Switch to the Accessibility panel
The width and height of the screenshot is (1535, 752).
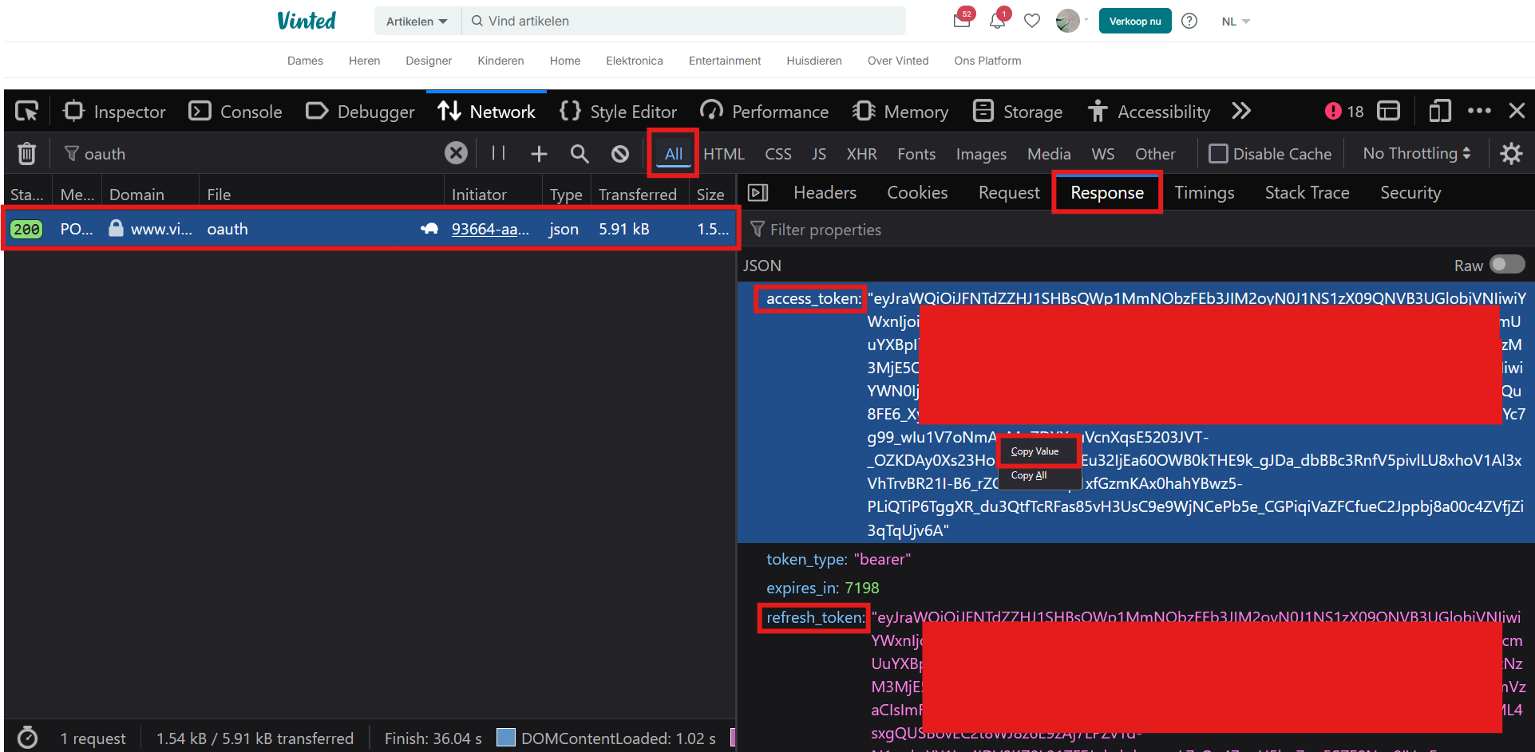point(1149,112)
